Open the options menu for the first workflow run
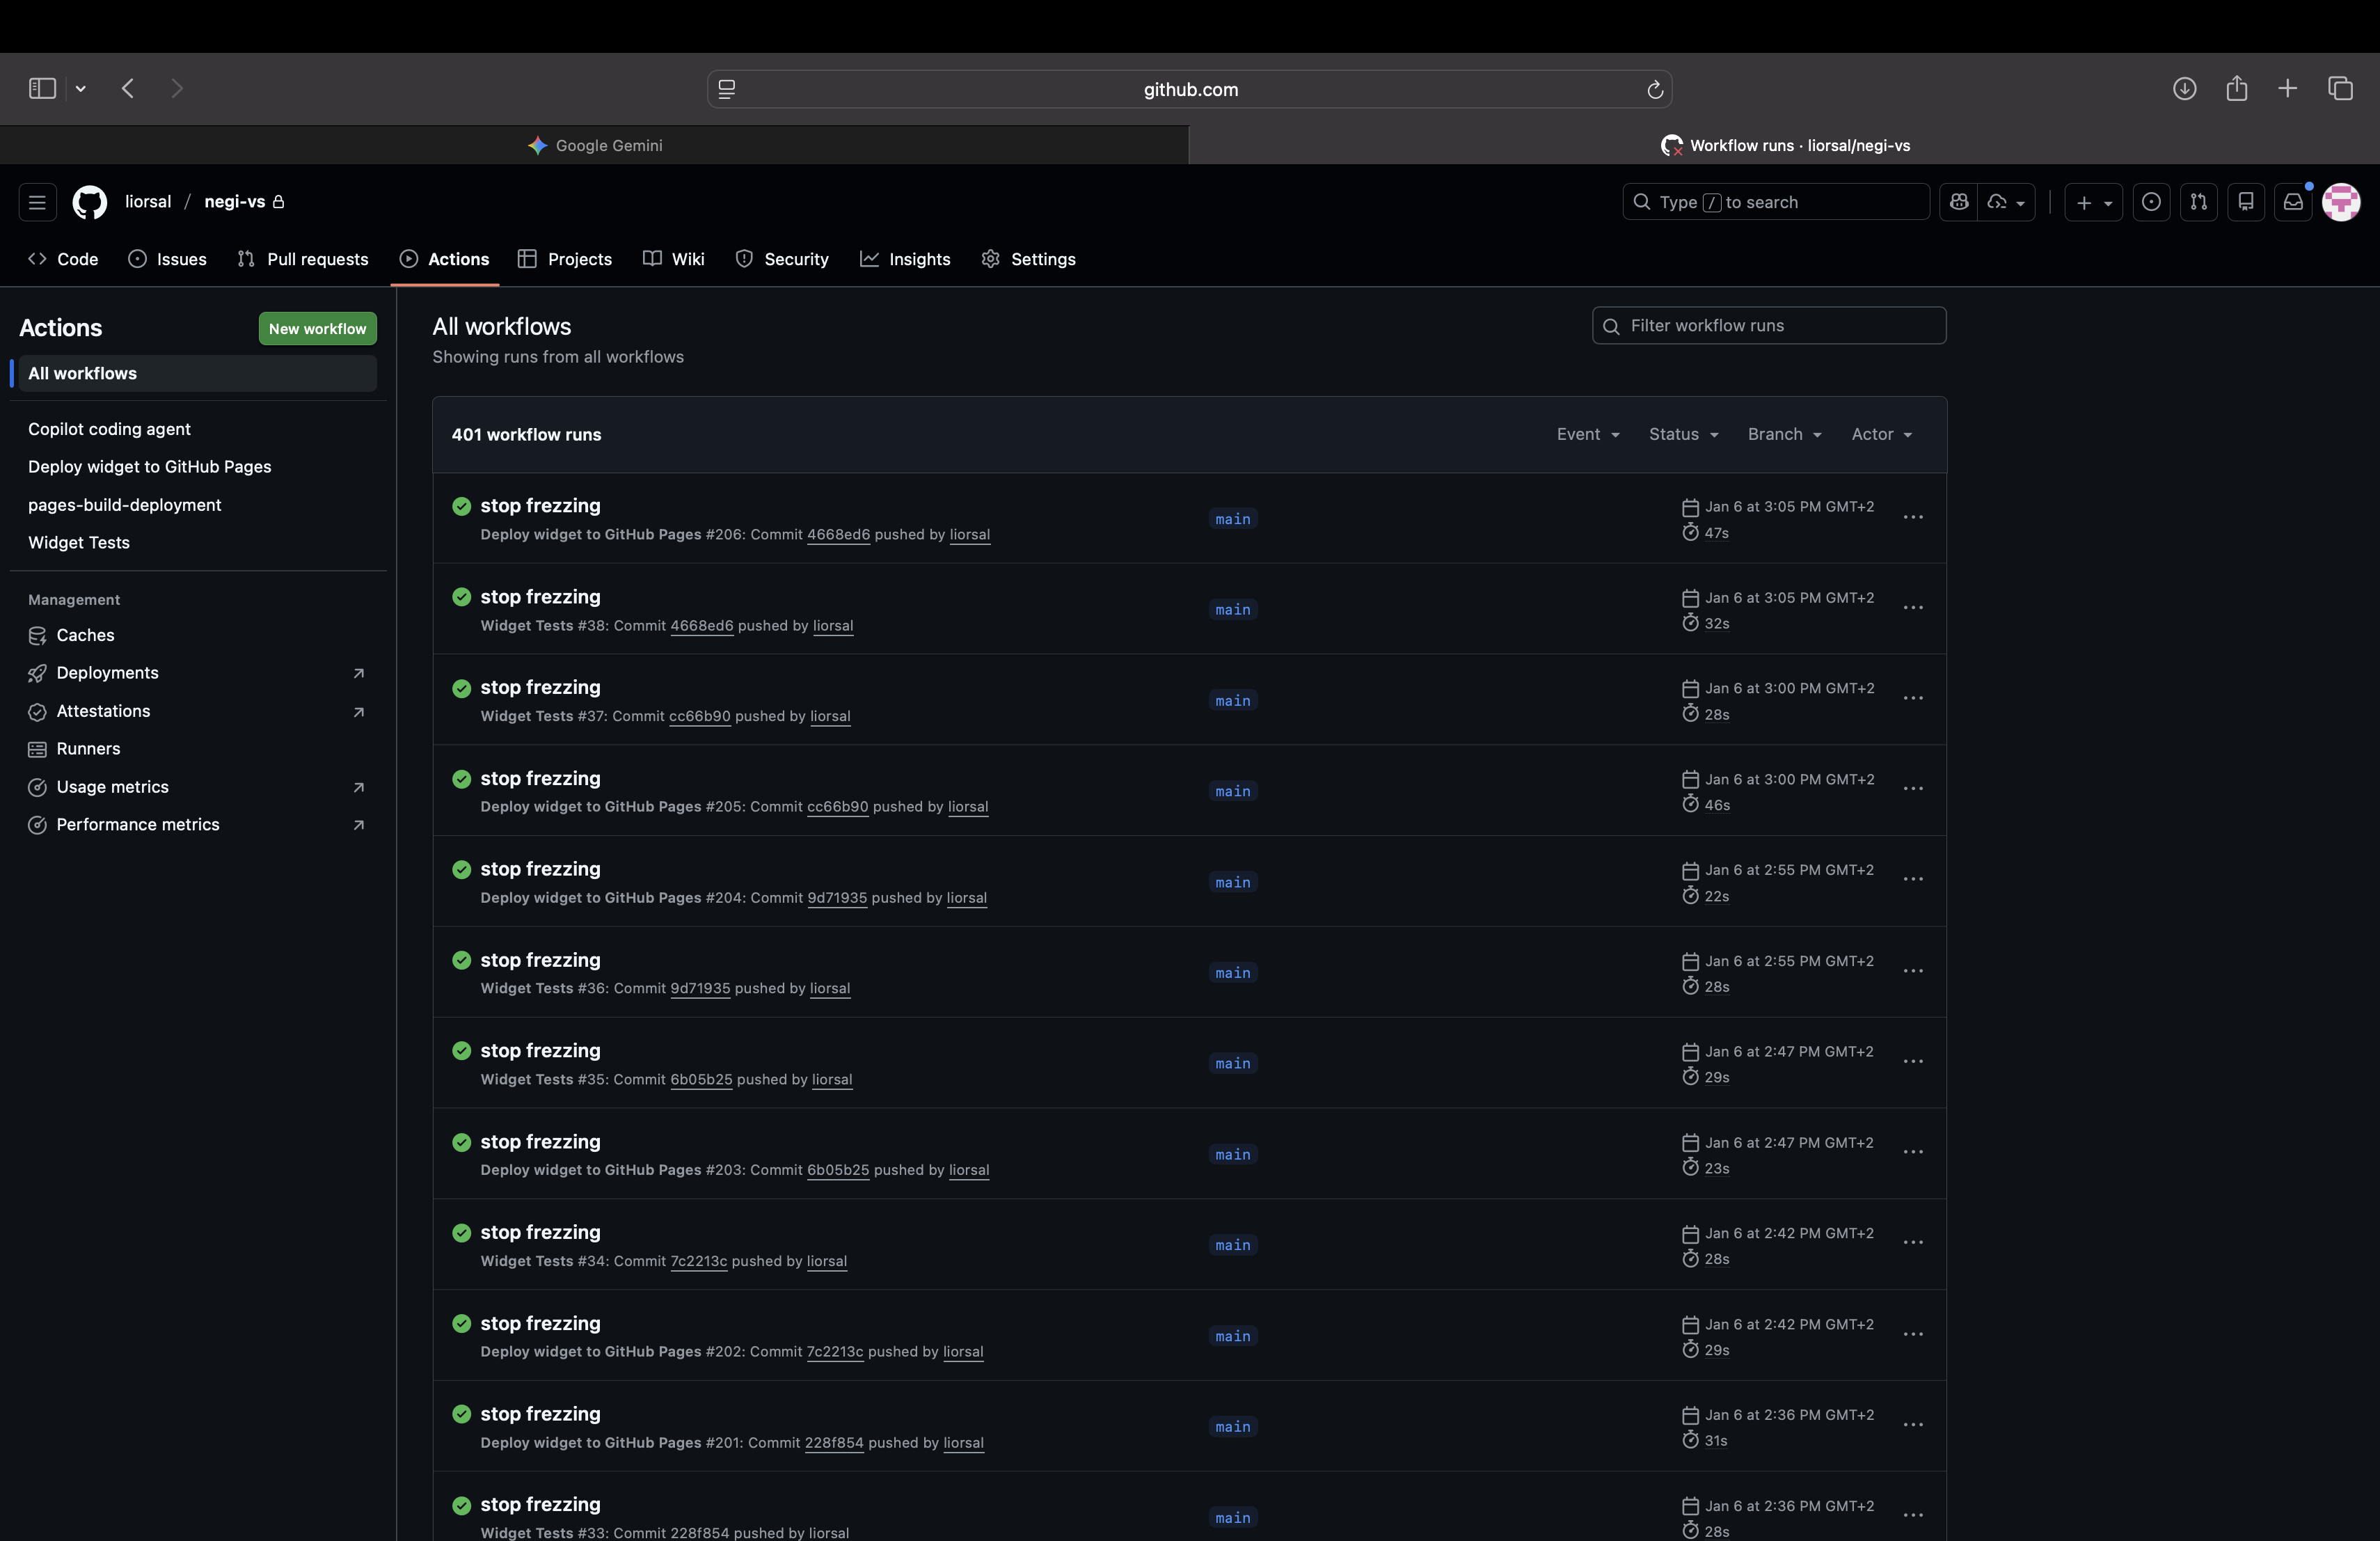Image resolution: width=2380 pixels, height=1541 pixels. click(x=1913, y=517)
